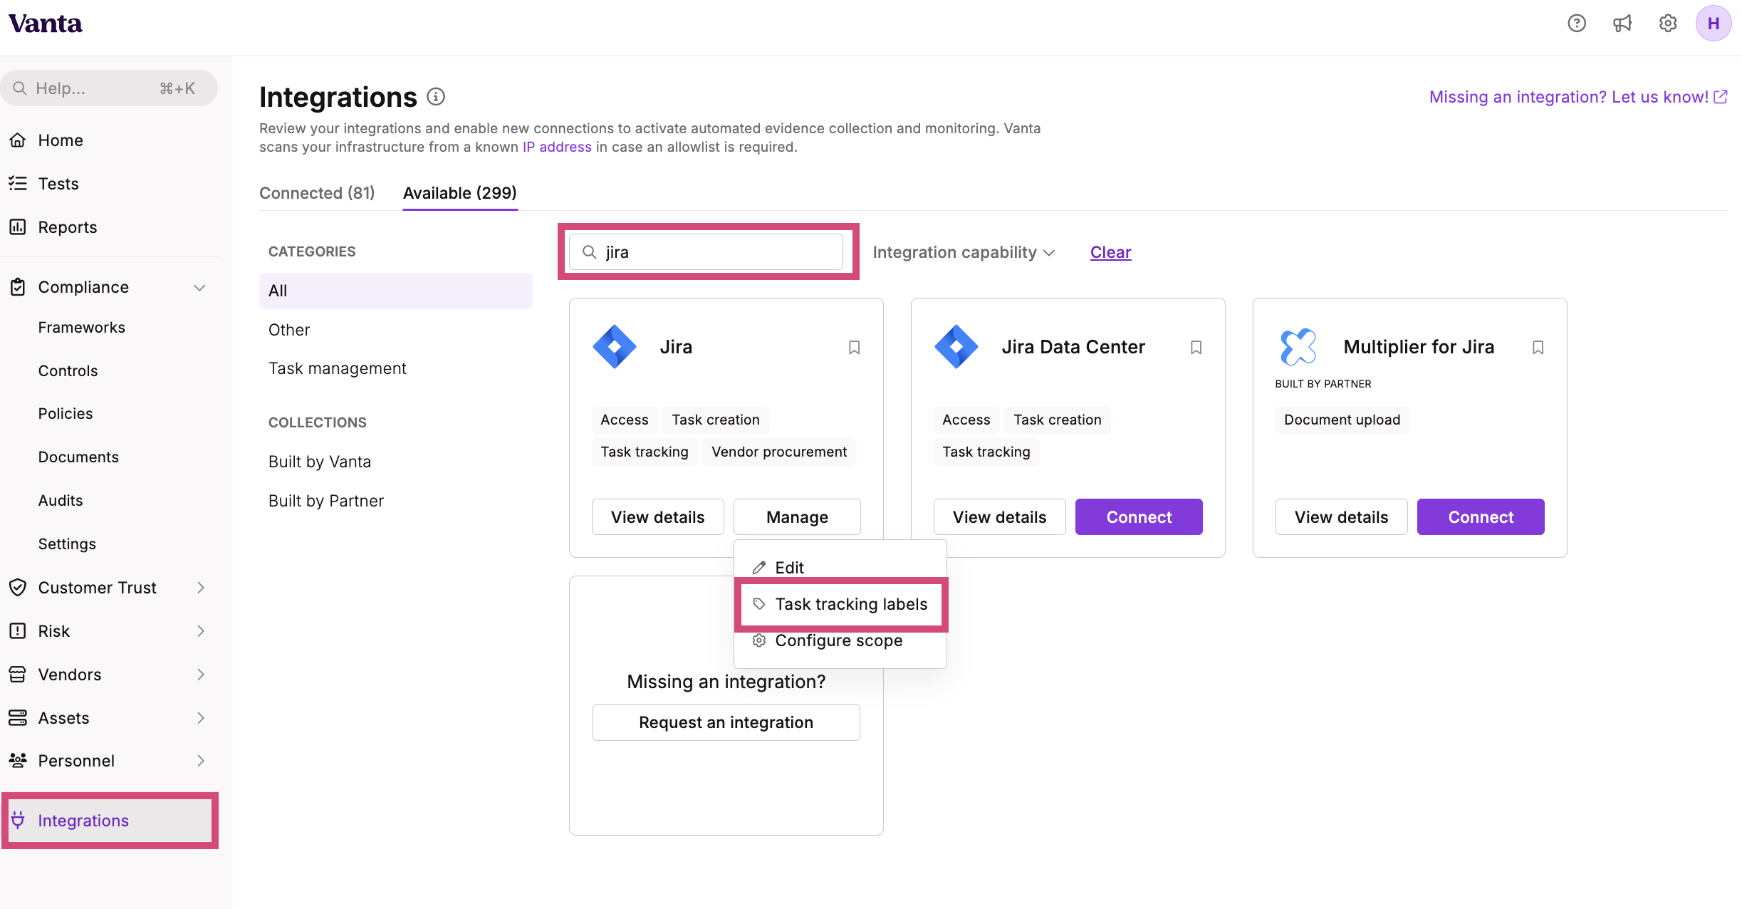Open Policies under Compliance
Viewport: 1742px width, 909px height.
pyautogui.click(x=66, y=414)
